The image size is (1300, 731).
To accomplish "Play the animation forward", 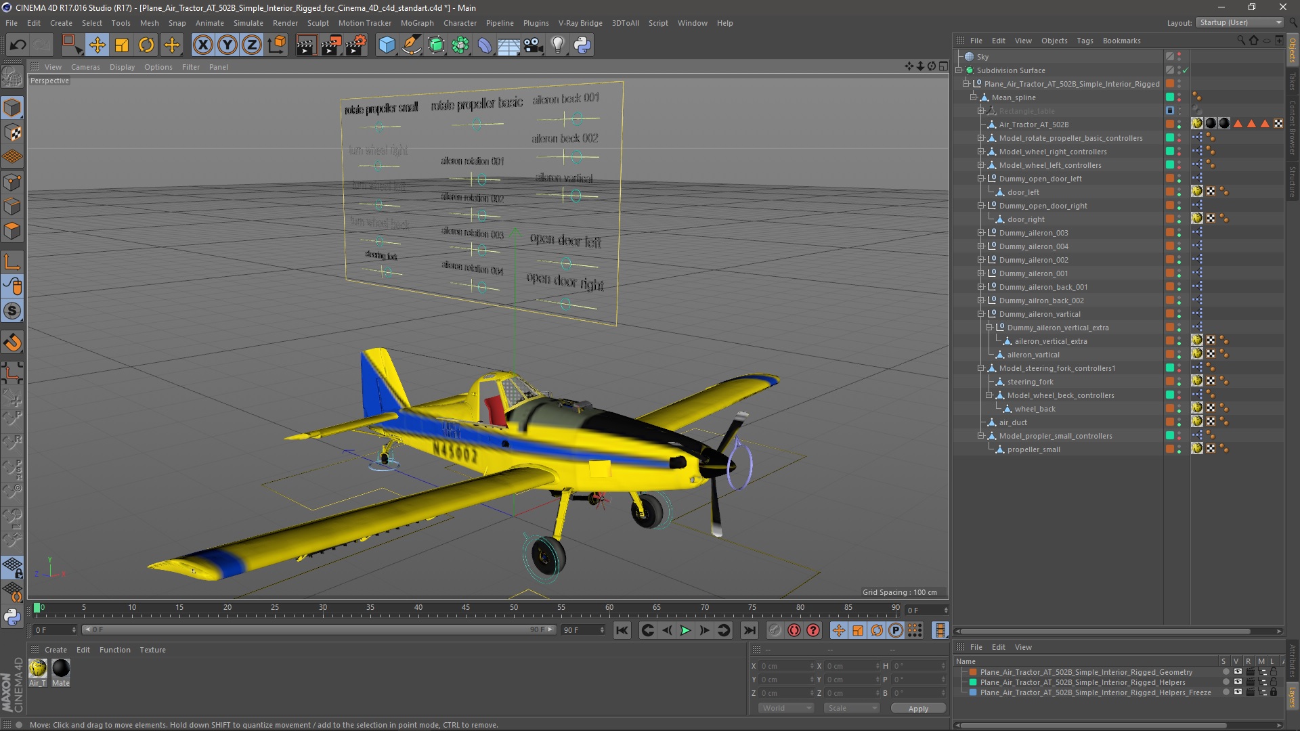I will pyautogui.click(x=685, y=630).
